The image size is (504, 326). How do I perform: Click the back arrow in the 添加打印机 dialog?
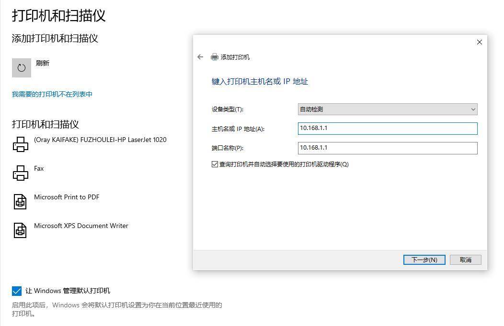[200, 57]
